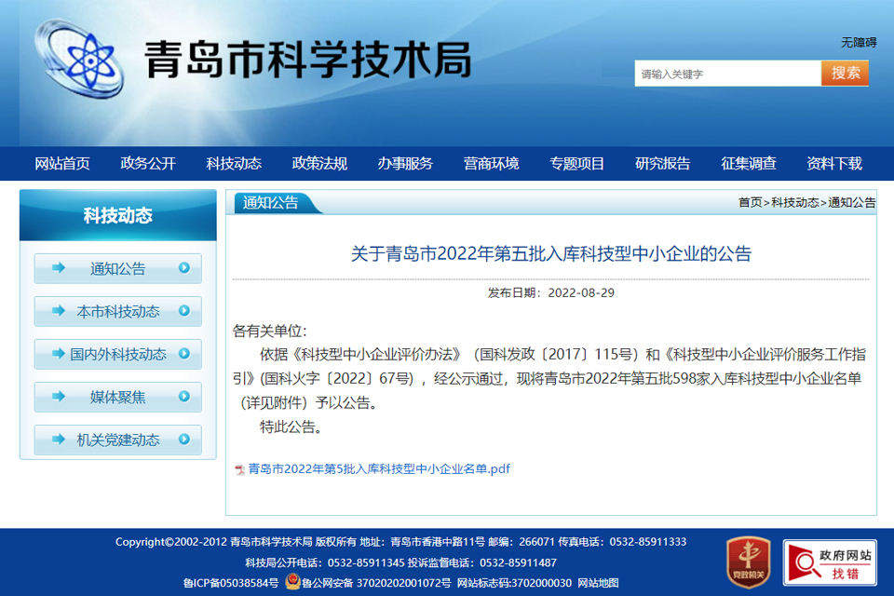
Task: Expand the 国内外科技动态 round chevron
Action: (184, 353)
